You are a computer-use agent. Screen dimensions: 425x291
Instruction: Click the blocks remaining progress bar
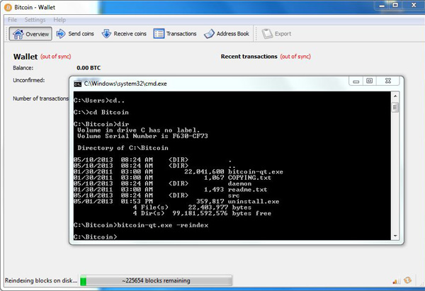click(x=156, y=280)
